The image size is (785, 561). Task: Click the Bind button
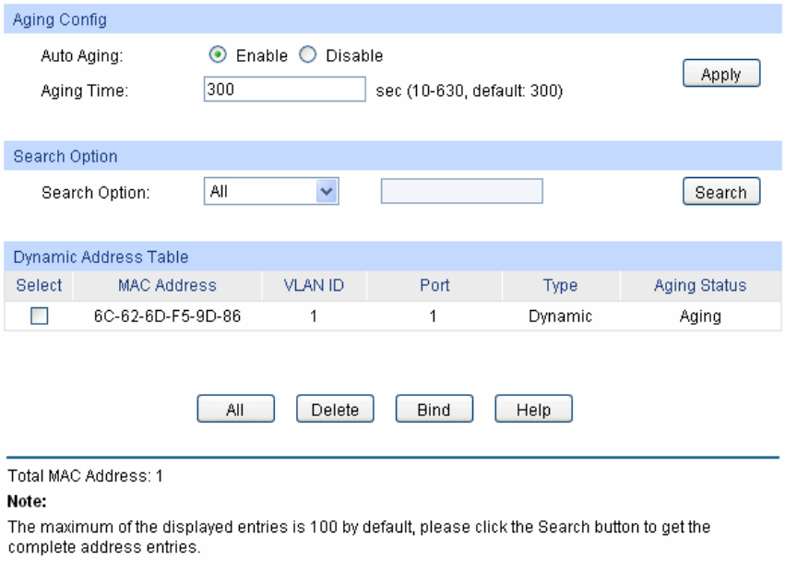point(434,410)
